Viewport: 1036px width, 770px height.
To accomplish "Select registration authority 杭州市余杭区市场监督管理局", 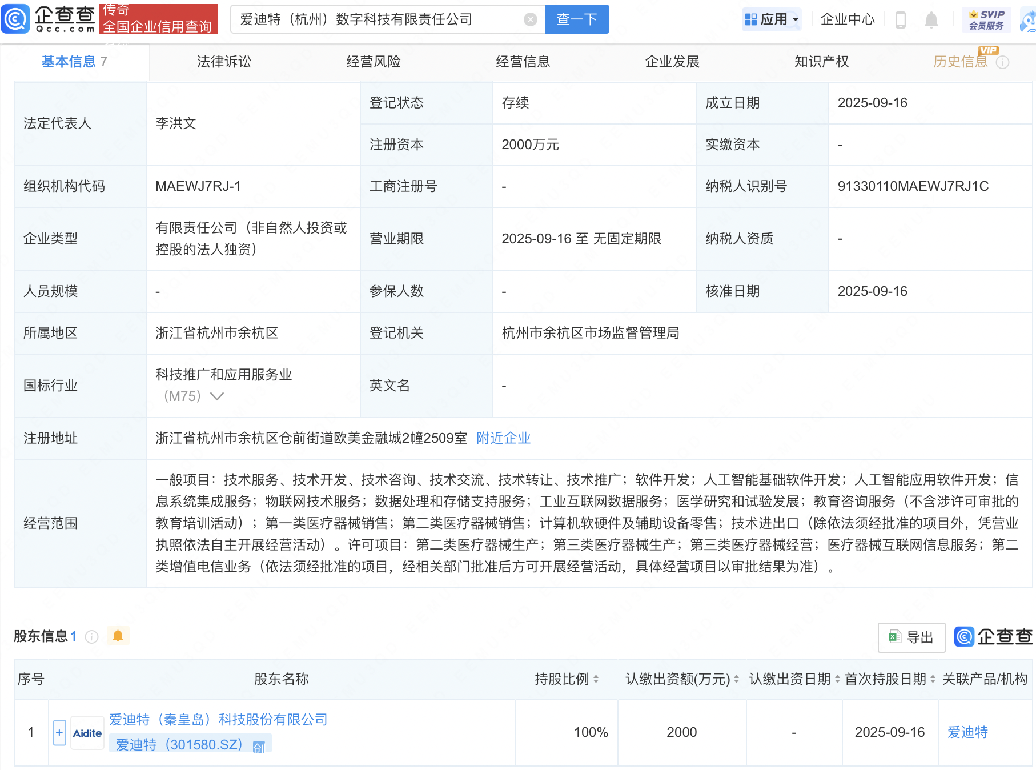I will point(591,333).
